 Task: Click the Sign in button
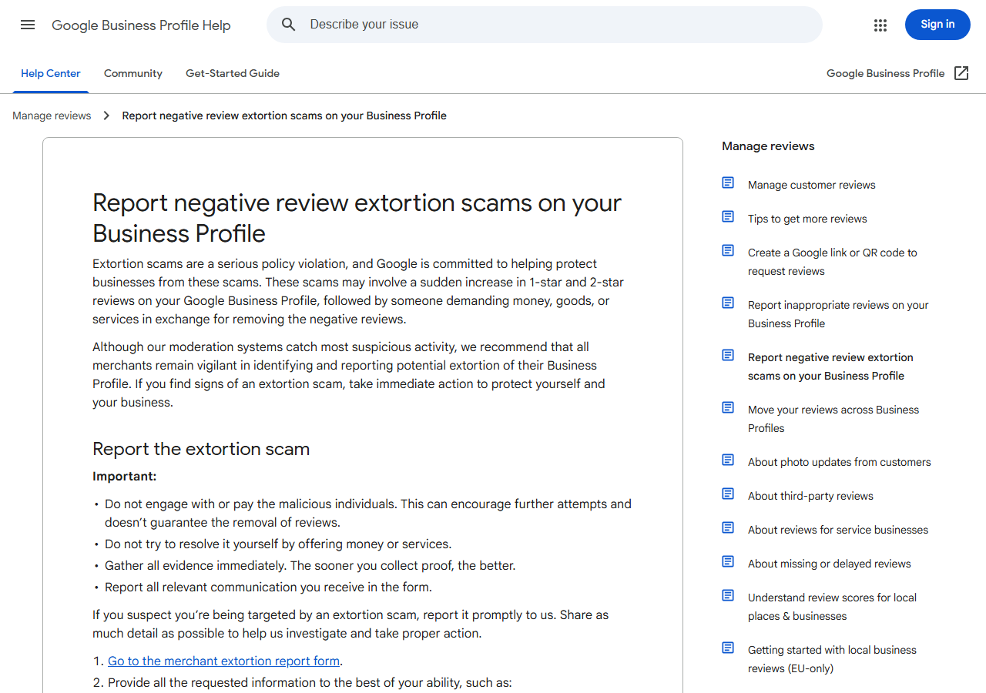tap(937, 25)
